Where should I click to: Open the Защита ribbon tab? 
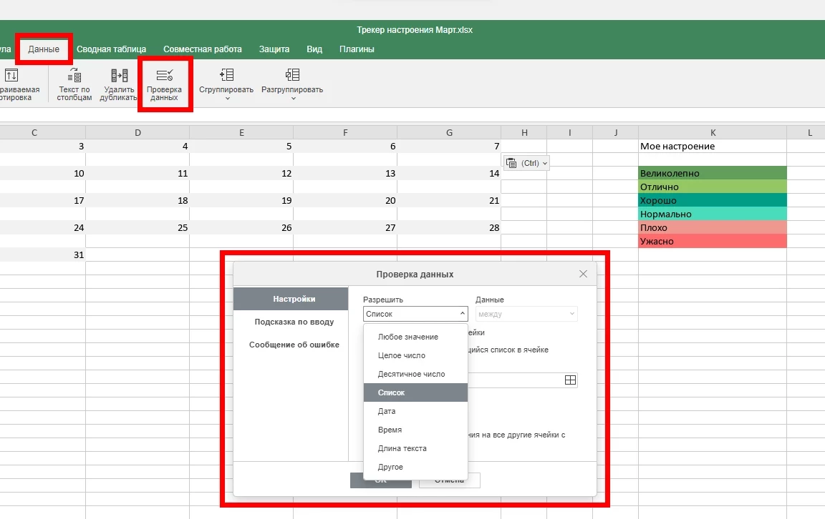tap(274, 49)
